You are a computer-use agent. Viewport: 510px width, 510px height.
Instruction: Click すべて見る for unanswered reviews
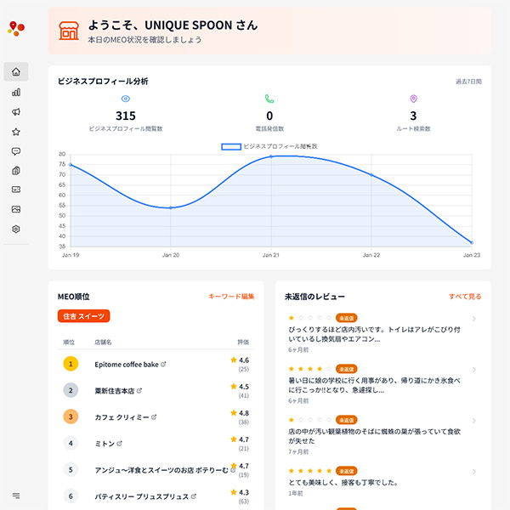click(465, 297)
